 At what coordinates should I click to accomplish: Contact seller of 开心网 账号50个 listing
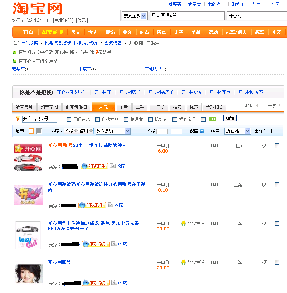[94, 166]
